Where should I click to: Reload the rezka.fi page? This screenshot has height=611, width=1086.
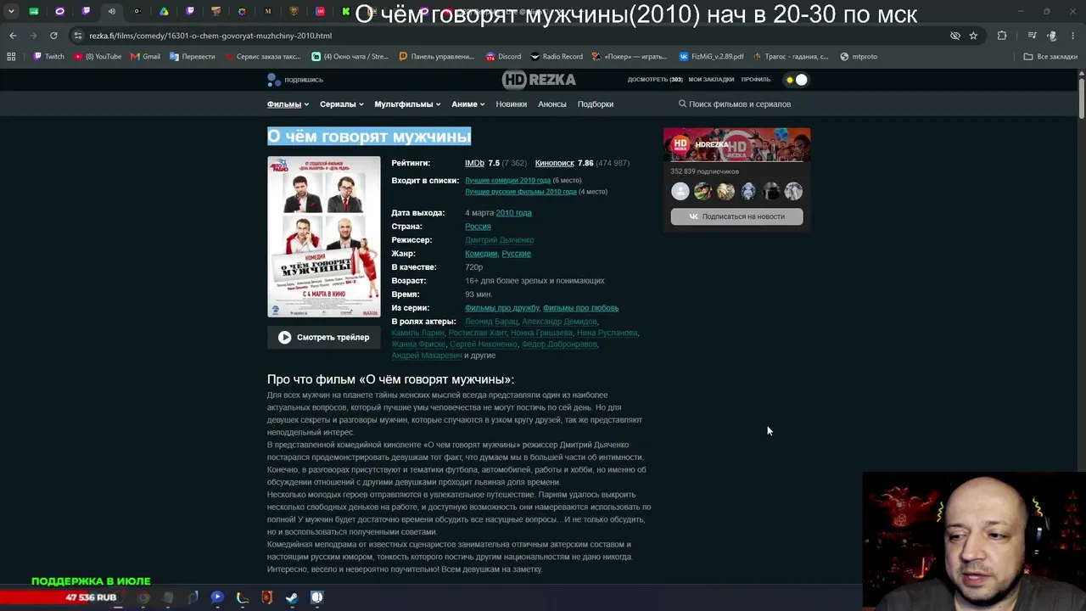(x=53, y=36)
